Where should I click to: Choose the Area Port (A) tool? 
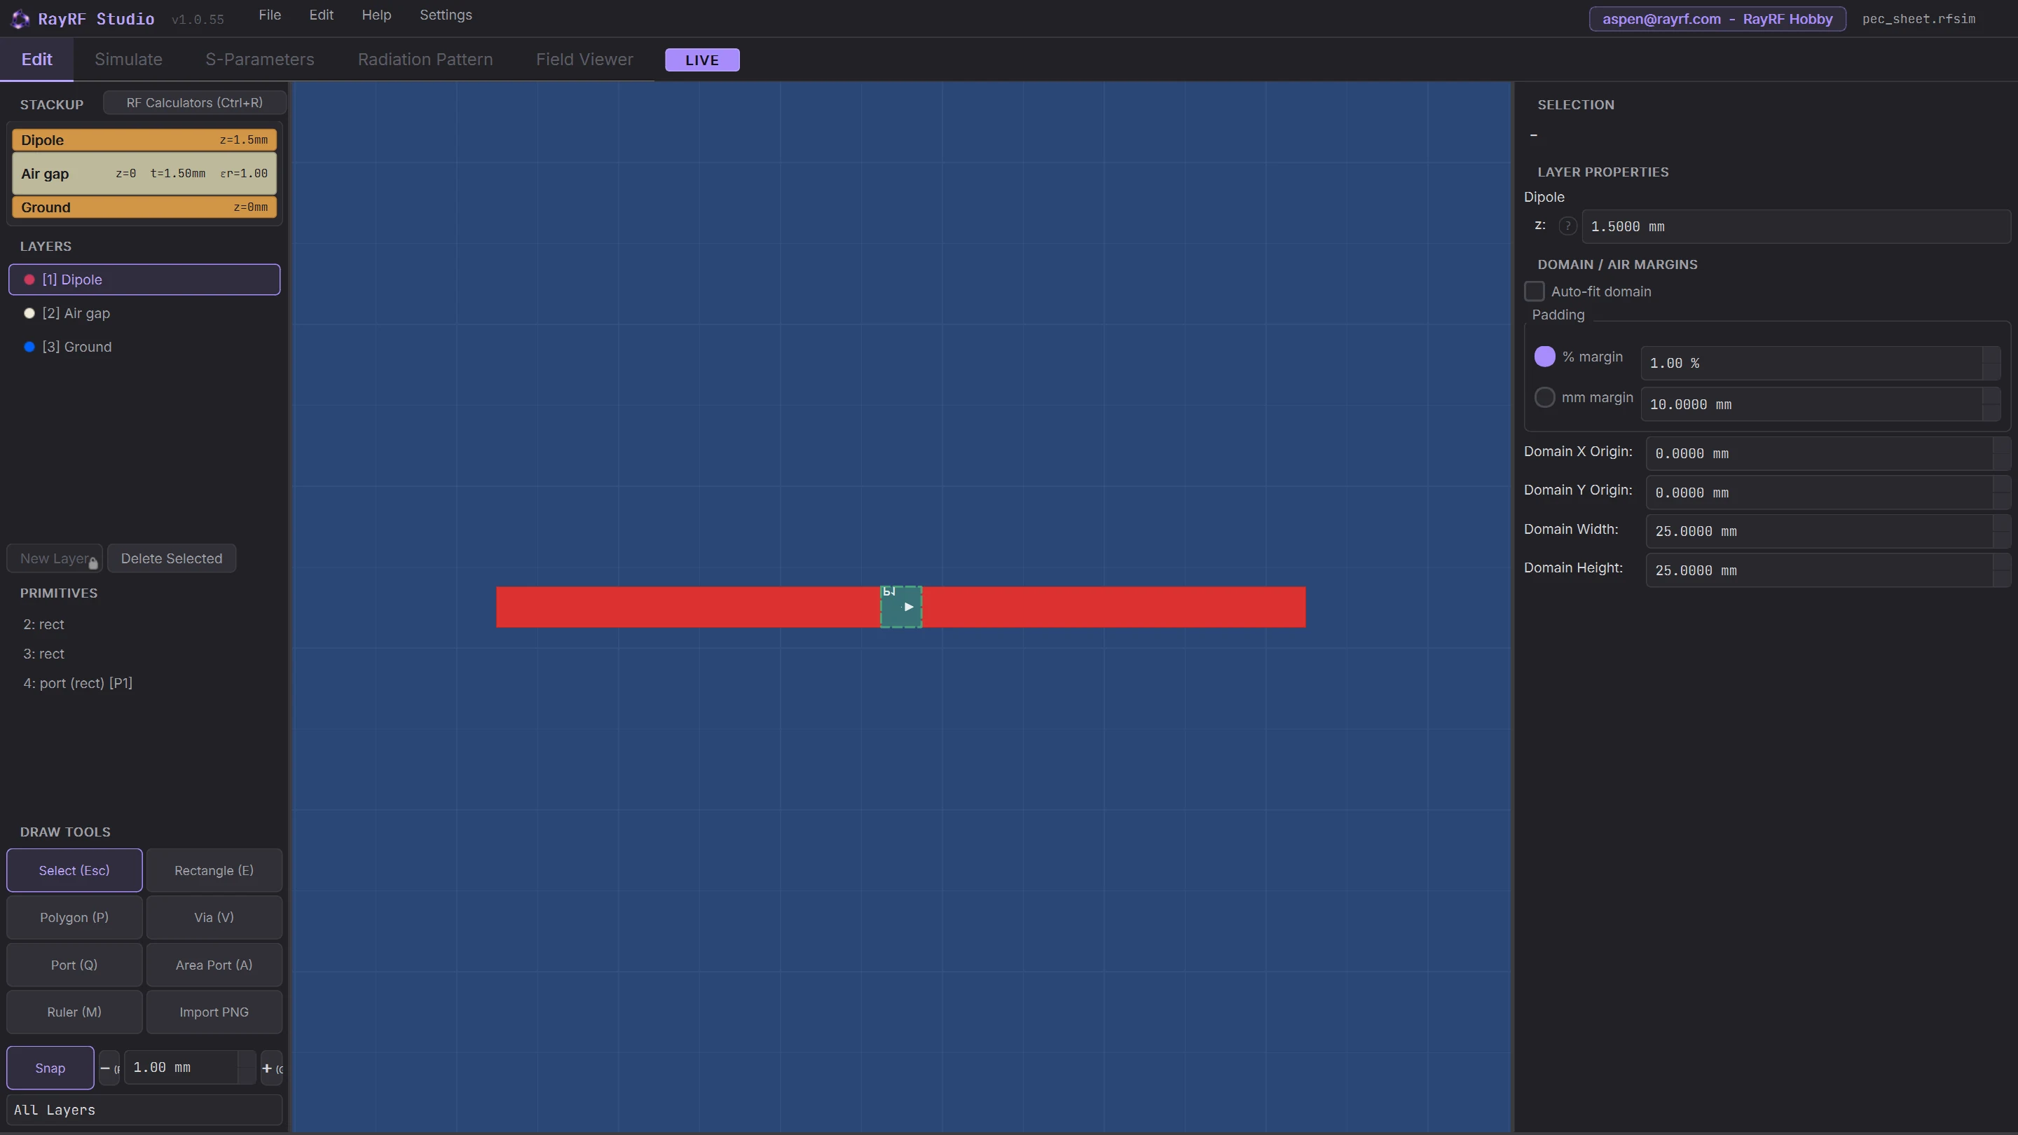pyautogui.click(x=214, y=965)
